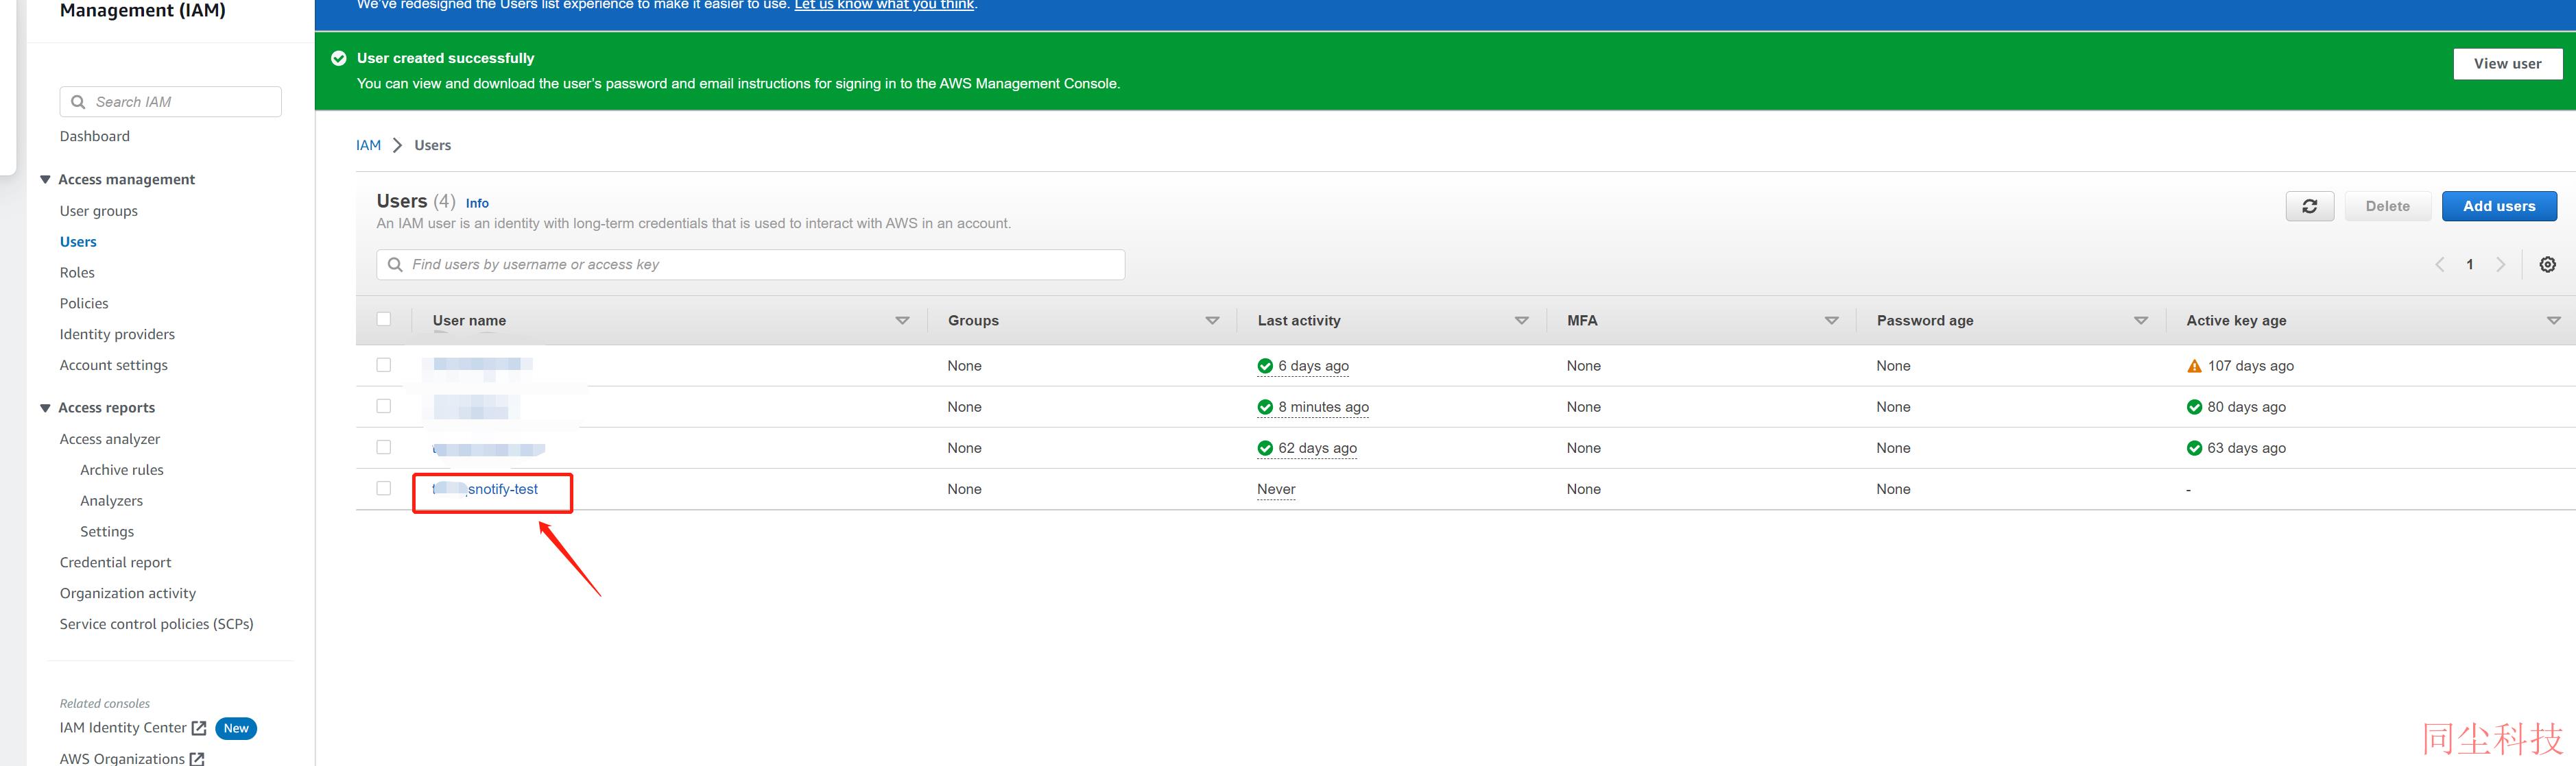This screenshot has width=2576, height=766.
Task: Check the user row with 62 days ago activity
Action: click(x=384, y=447)
